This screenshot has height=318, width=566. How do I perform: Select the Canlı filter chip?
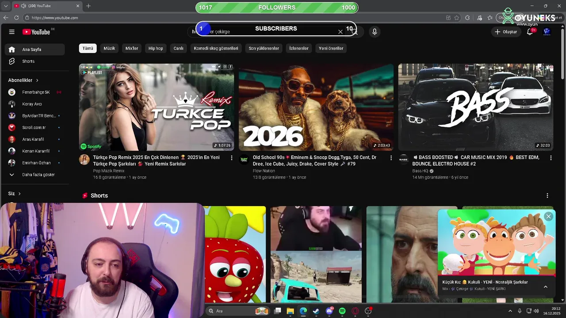(x=178, y=48)
